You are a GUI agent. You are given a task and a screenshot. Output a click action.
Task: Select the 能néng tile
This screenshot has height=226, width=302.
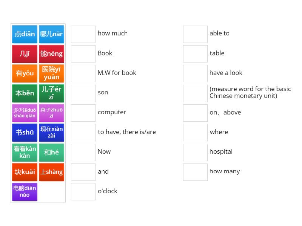point(51,54)
